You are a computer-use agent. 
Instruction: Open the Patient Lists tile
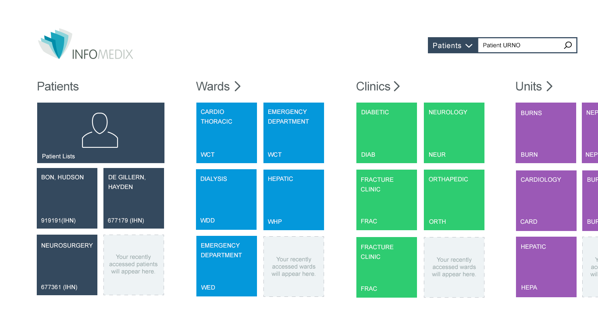point(101,133)
